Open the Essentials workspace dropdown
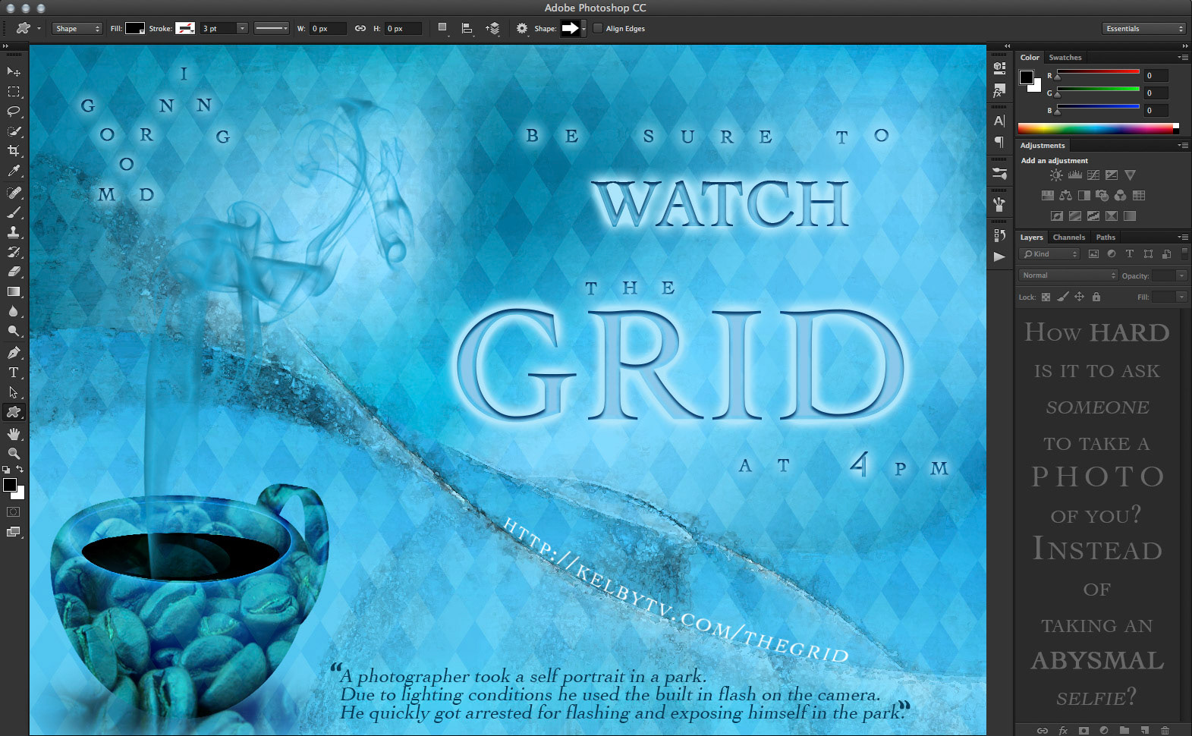This screenshot has width=1192, height=736. 1144,29
